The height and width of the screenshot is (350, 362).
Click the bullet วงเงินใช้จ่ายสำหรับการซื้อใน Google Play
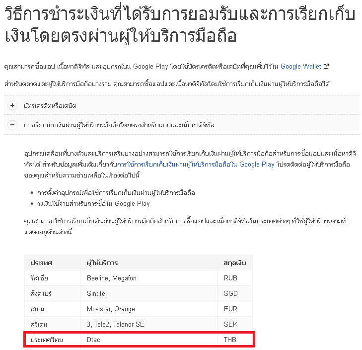pos(93,204)
